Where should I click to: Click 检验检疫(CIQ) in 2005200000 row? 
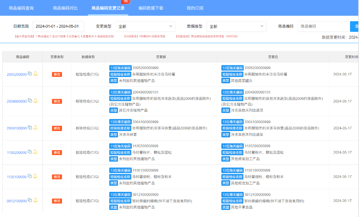coord(87,74)
